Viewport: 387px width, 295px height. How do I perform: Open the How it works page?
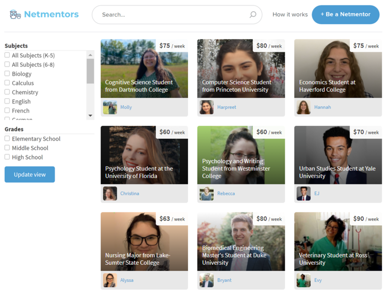coord(290,15)
